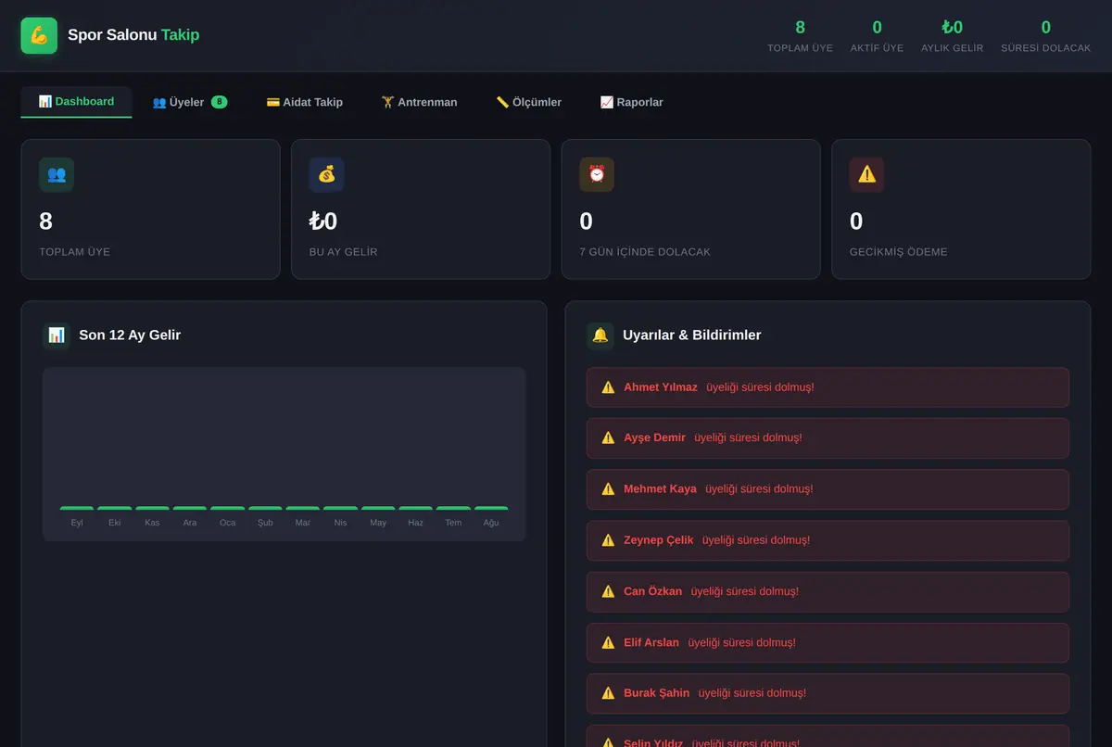Click the GECİKMİŞ ÖDEME card label
Screen dimensions: 1112x747
899,252
